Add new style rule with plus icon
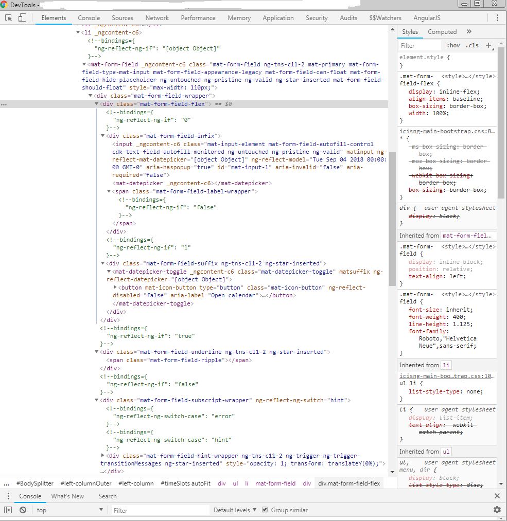The image size is (507, 521). pos(488,45)
